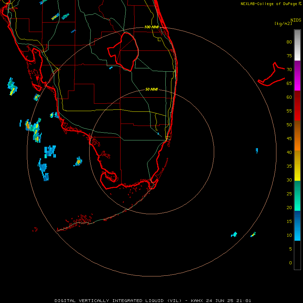This screenshot has height=303, width=303.
Task: Click the green segment of the color bar
Action: pyautogui.click(x=297, y=196)
